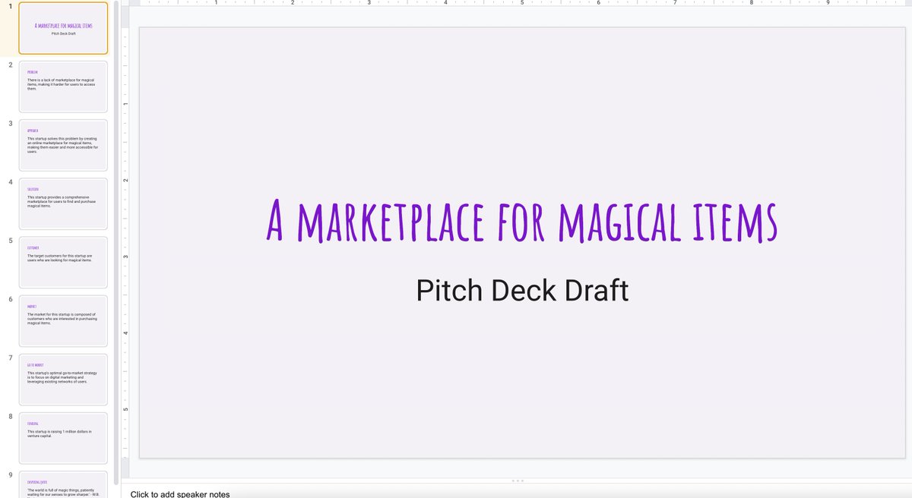Viewport: 912px width, 498px height.
Task: Open slide 2 Problem thumbnail
Action: (63, 87)
